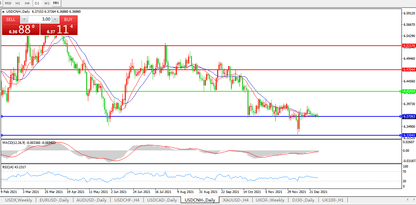416x205 pixels.
Task: Open the DJ30-,Daily chart tab
Action: pyautogui.click(x=303, y=200)
